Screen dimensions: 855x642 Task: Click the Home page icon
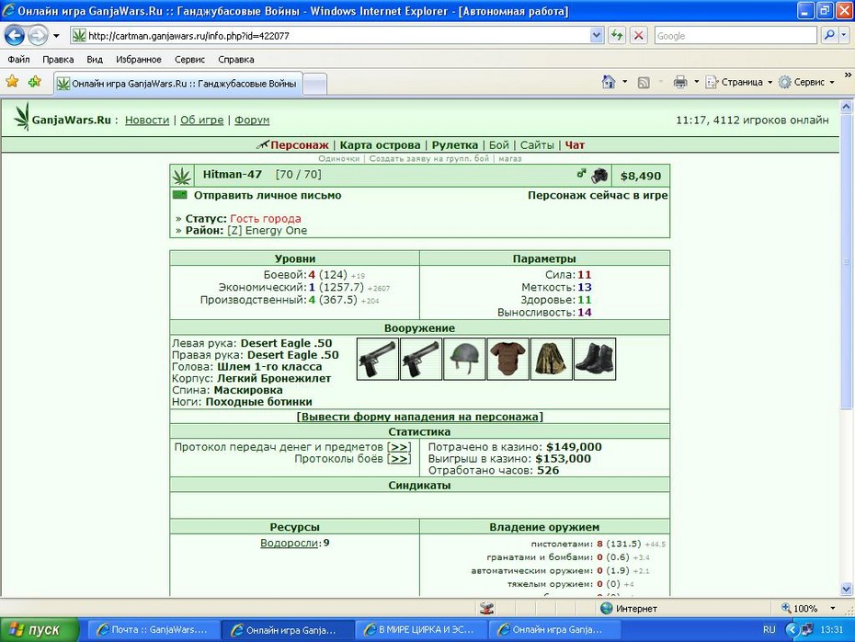point(609,82)
